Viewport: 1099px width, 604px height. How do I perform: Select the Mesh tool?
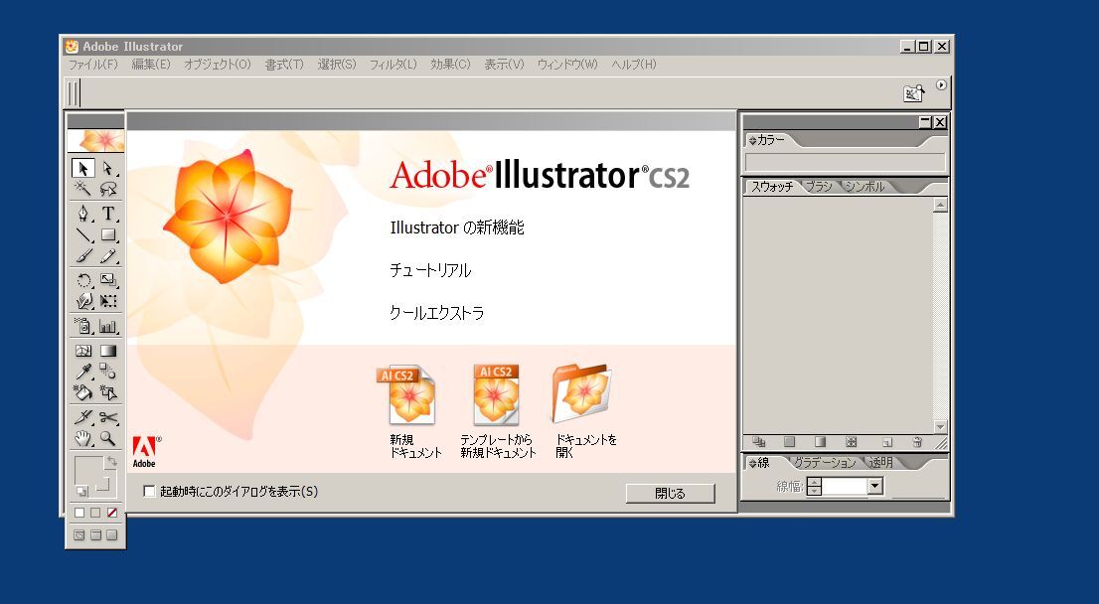pos(82,351)
